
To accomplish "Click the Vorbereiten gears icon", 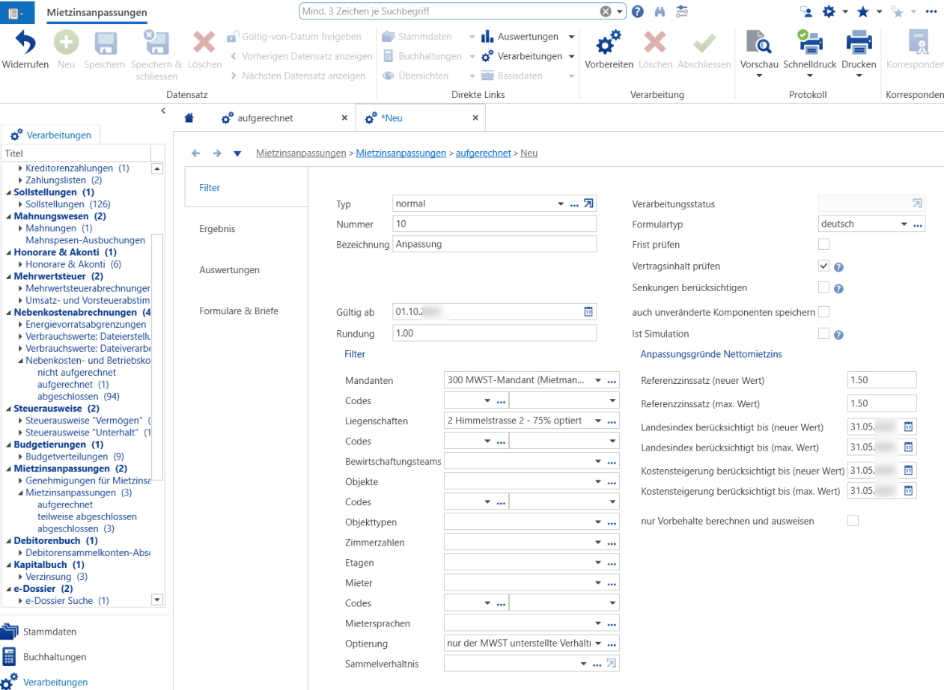I will [x=609, y=43].
